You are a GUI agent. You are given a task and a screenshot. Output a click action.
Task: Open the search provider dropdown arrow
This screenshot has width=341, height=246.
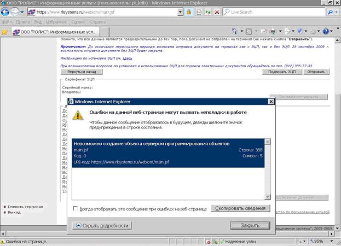coord(337,12)
